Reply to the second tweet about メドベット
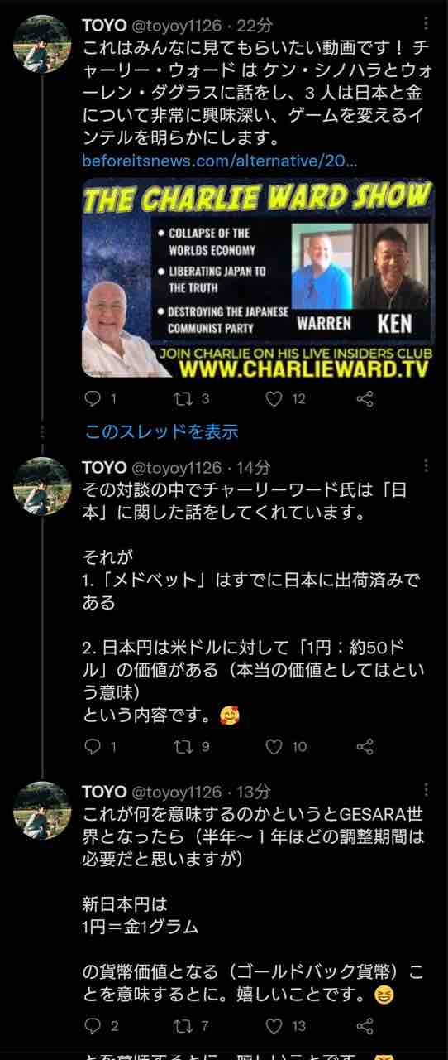 [93, 746]
